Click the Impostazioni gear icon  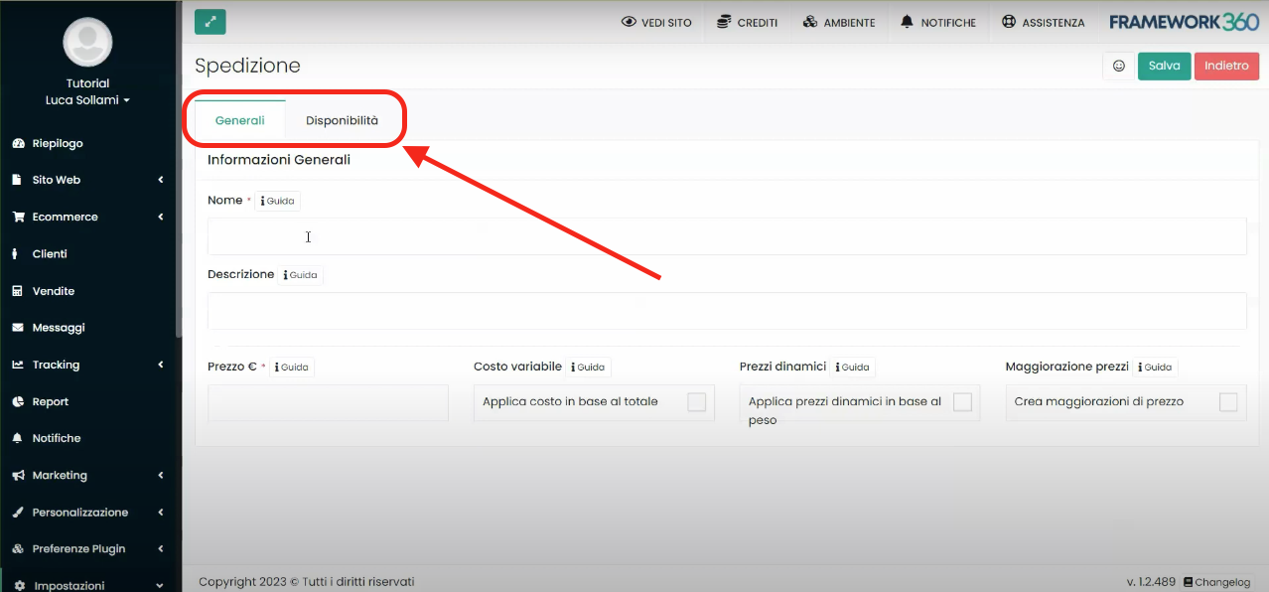tap(20, 585)
